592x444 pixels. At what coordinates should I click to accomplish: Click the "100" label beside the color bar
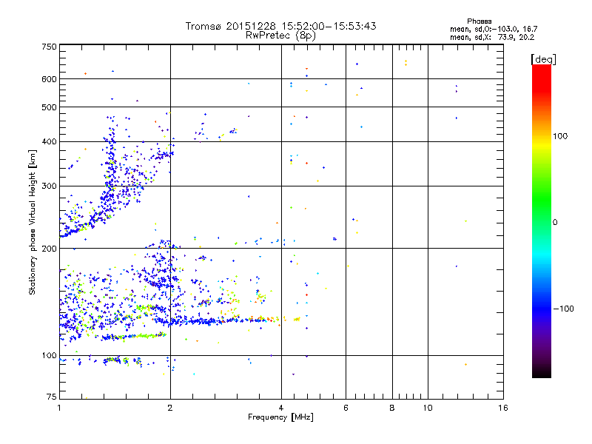pos(560,136)
